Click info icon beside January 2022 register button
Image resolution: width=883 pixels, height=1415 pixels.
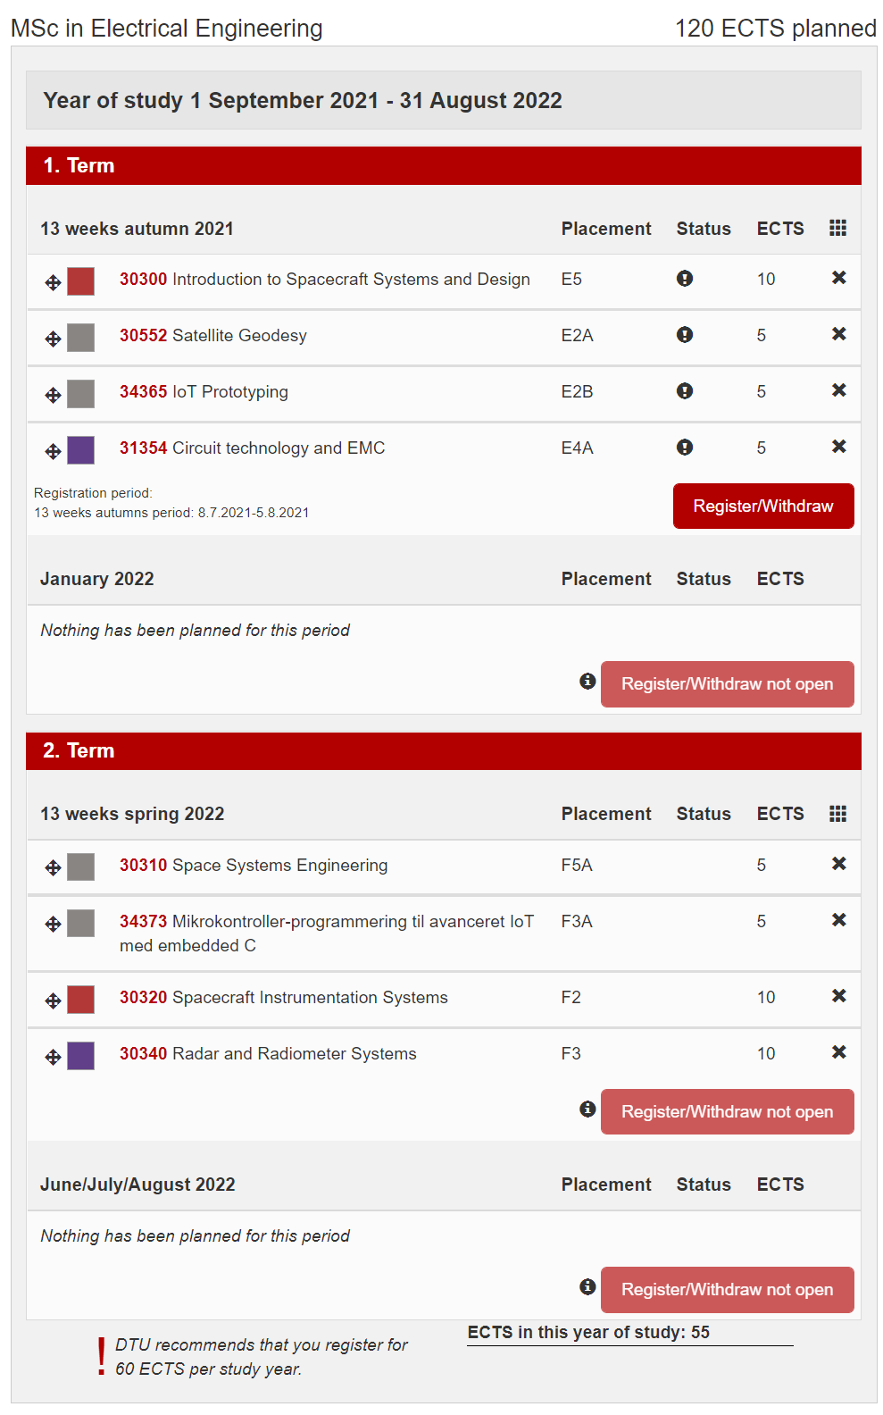click(587, 681)
